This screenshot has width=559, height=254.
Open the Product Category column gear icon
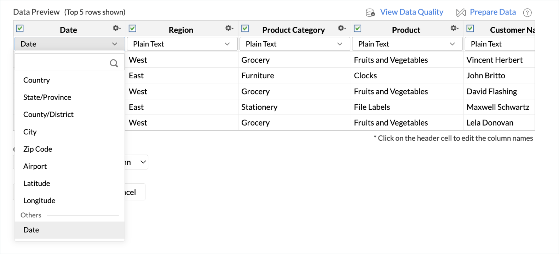click(x=341, y=28)
